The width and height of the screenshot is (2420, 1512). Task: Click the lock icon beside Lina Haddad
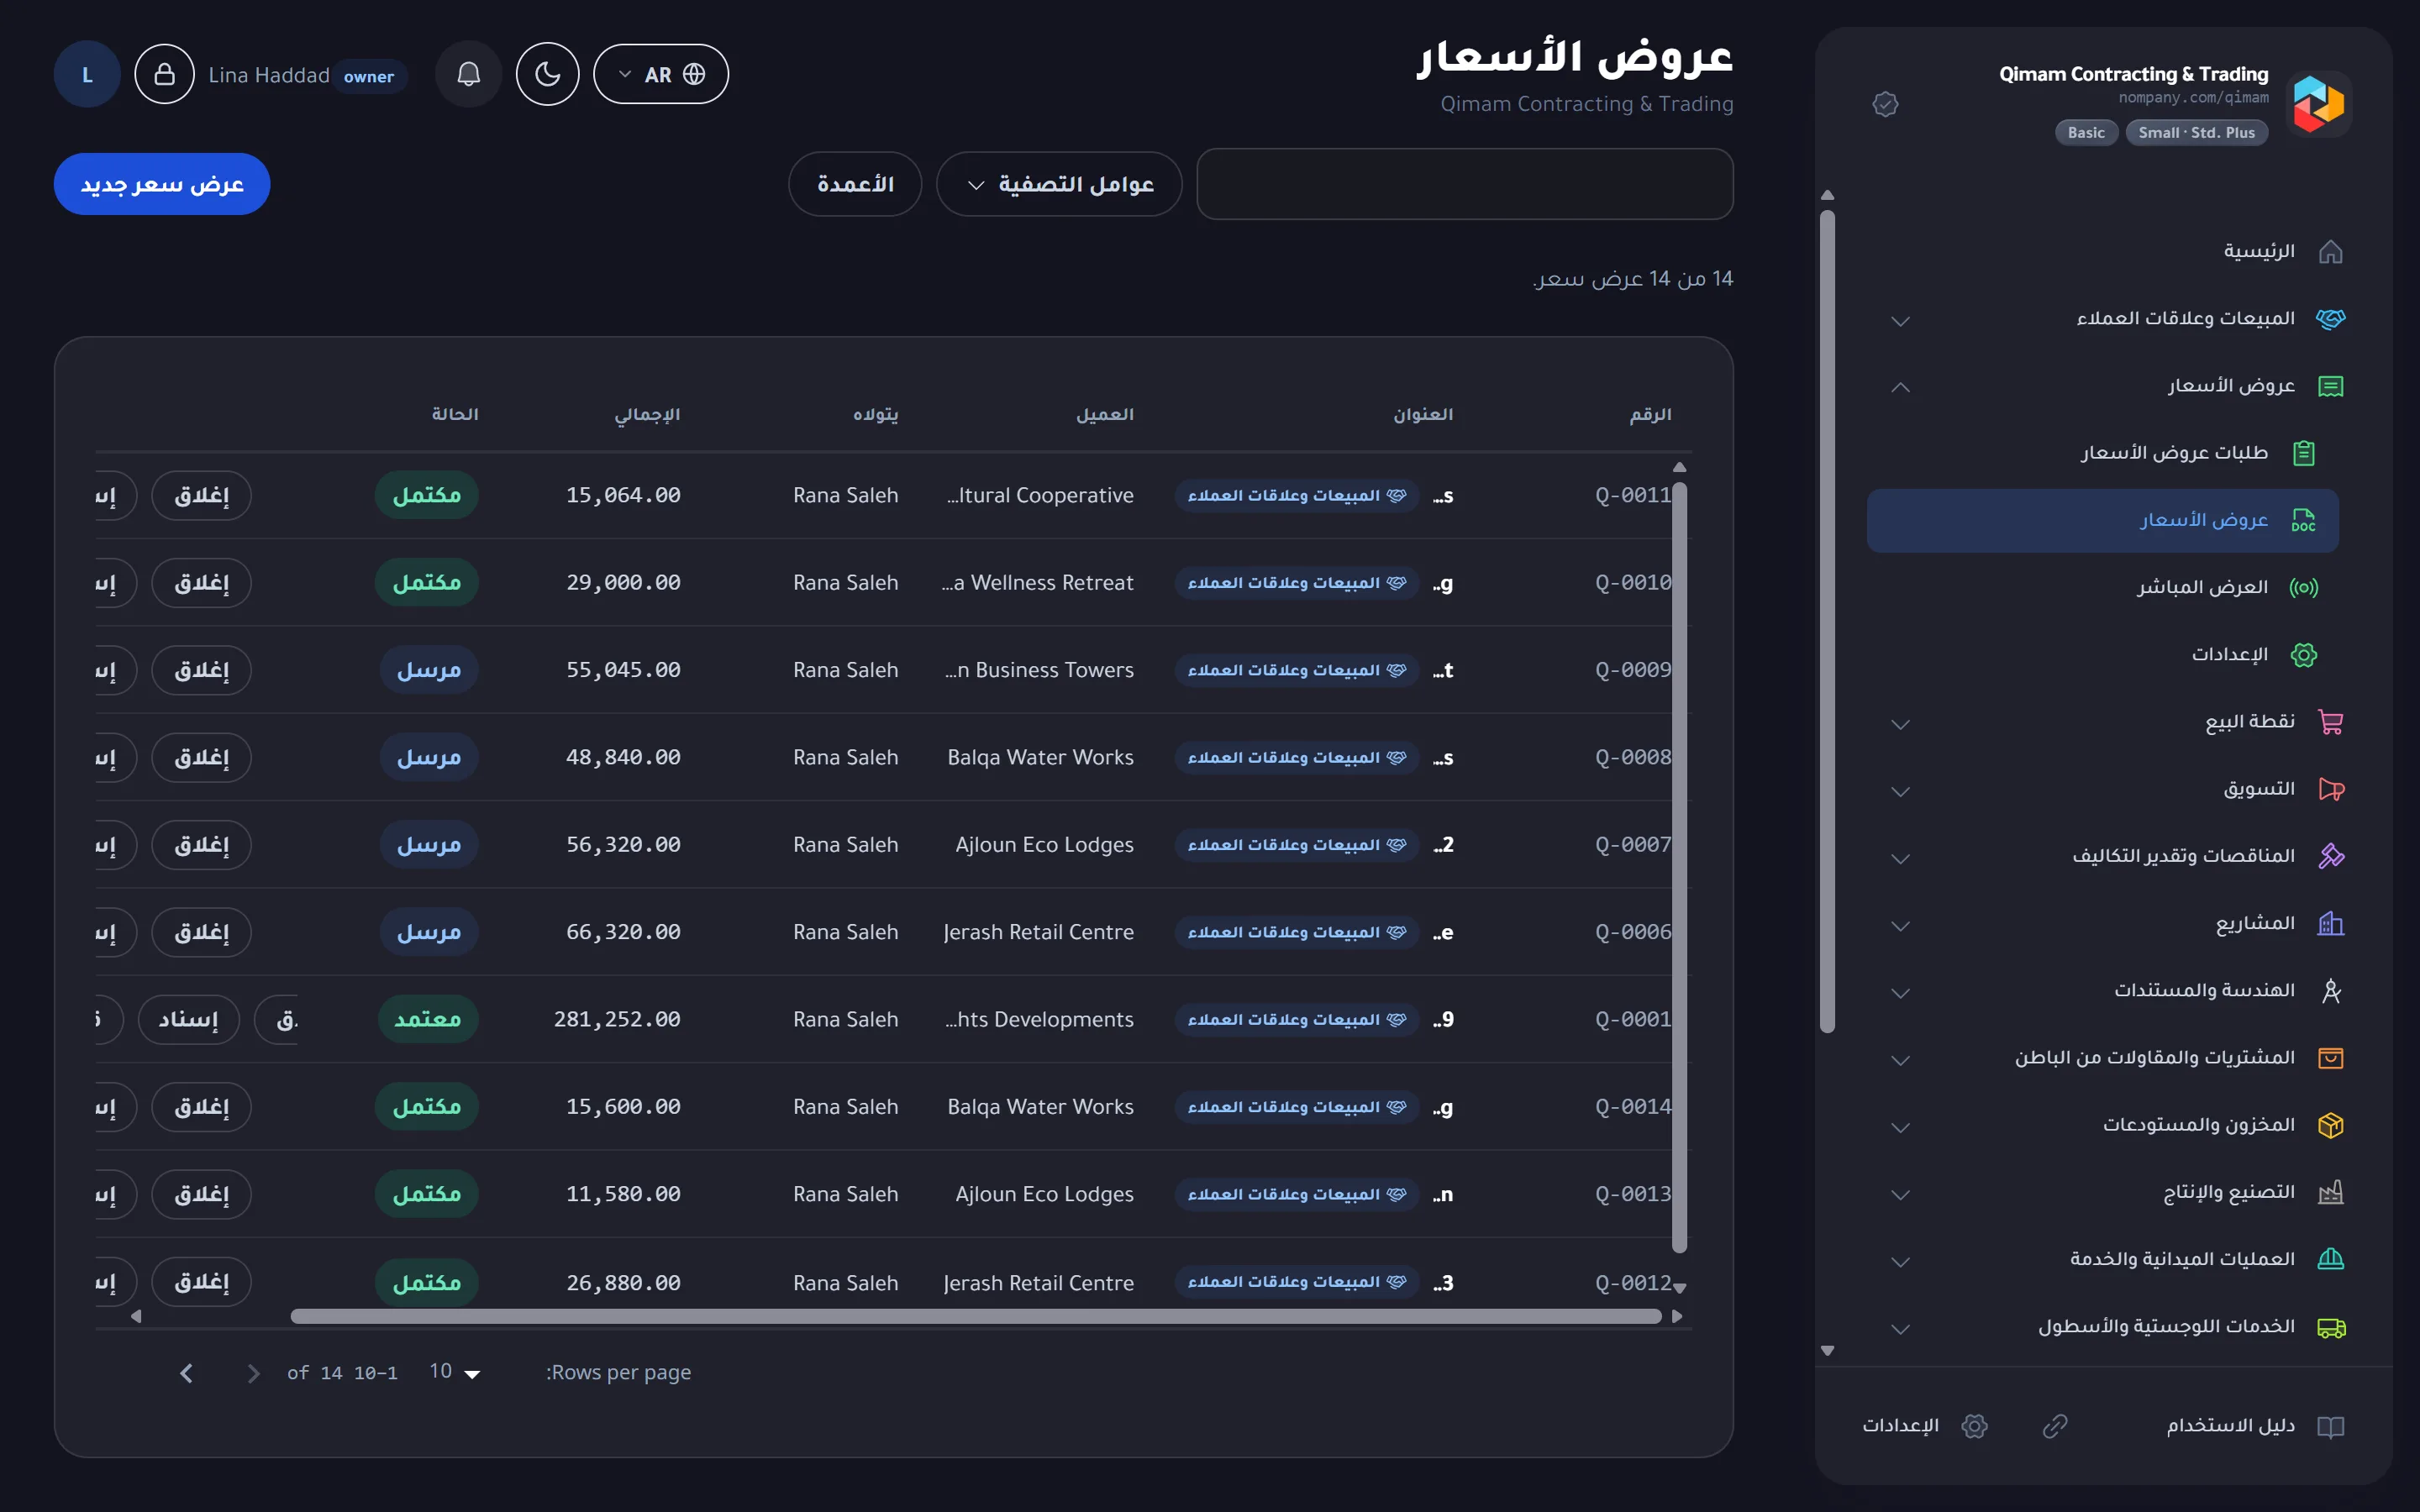(164, 74)
